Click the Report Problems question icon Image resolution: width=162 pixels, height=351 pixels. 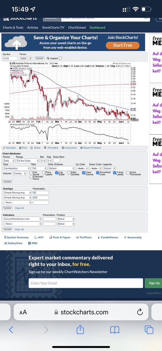click(81, 148)
